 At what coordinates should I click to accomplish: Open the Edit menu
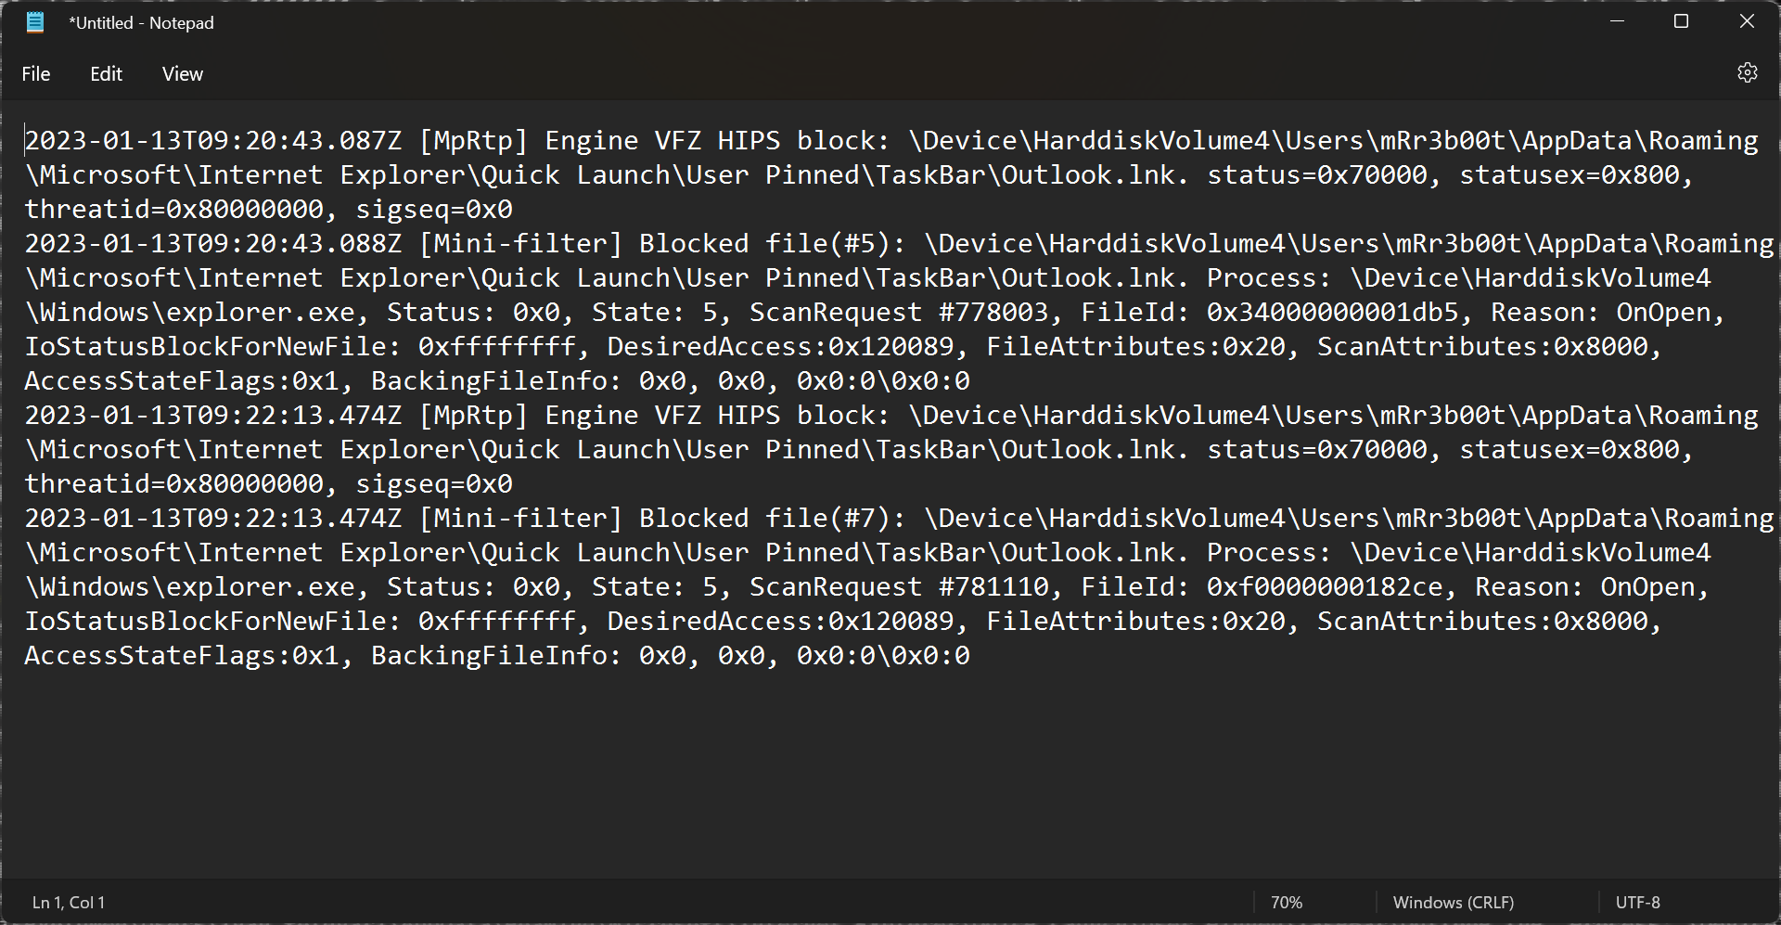point(106,74)
